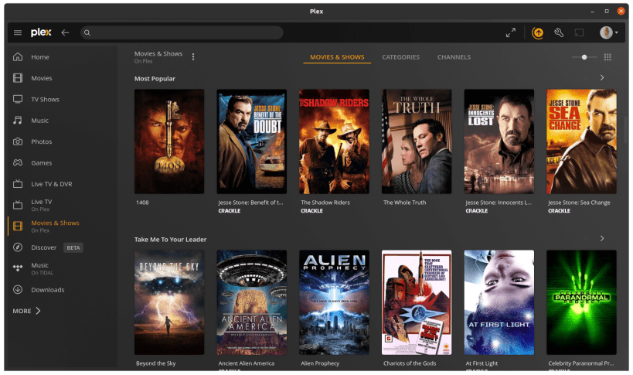Enter fullscreen with the expand arrows icon
The image size is (633, 375).
pyautogui.click(x=511, y=32)
